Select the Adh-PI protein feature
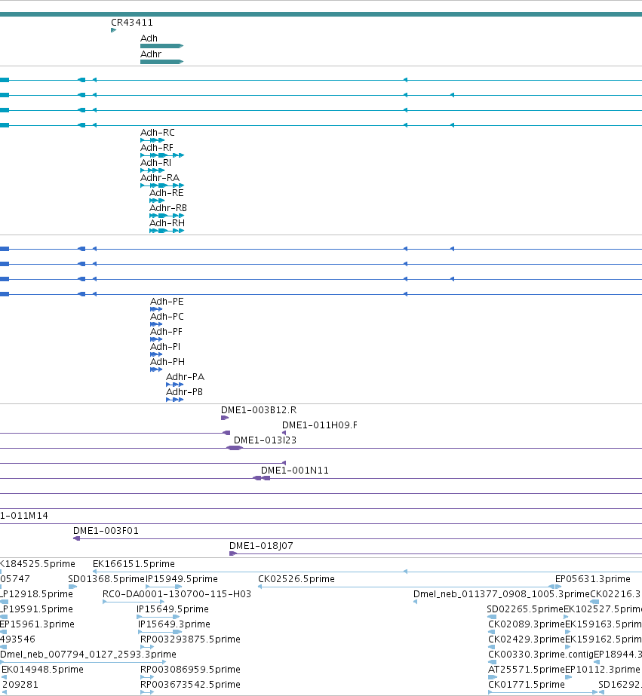Image resolution: width=642 pixels, height=696 pixels. 156,354
